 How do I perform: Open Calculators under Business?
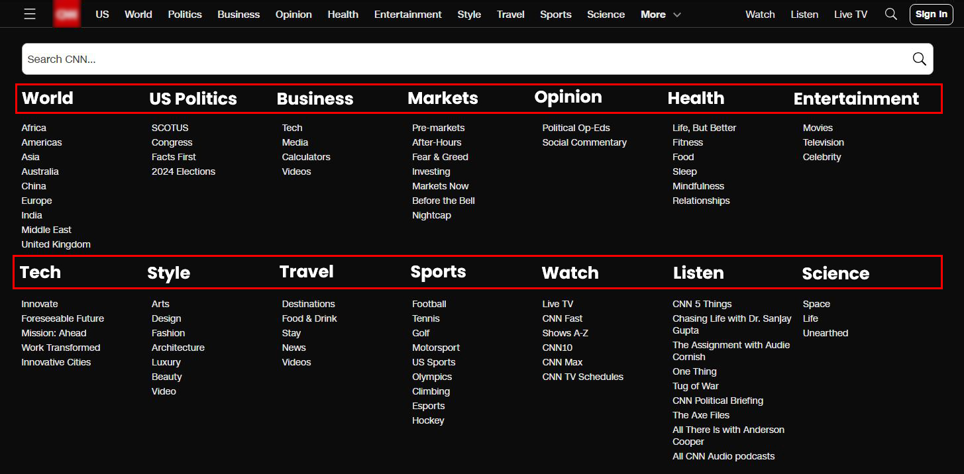[306, 157]
